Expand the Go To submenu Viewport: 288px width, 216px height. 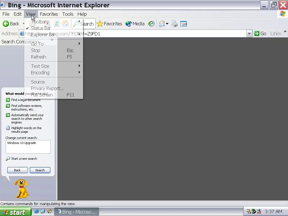coord(54,44)
